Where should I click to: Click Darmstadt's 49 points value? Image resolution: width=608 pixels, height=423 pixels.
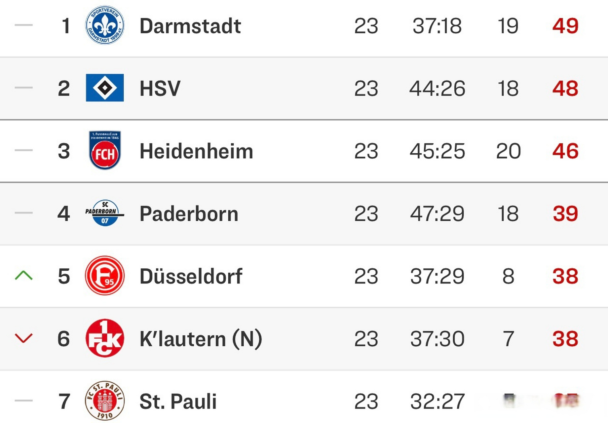click(565, 26)
